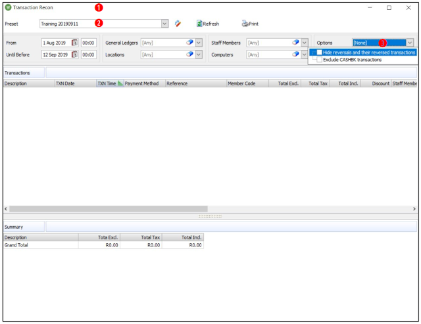The height and width of the screenshot is (324, 421).
Task: Sort by Discount column header
Action: [x=376, y=83]
